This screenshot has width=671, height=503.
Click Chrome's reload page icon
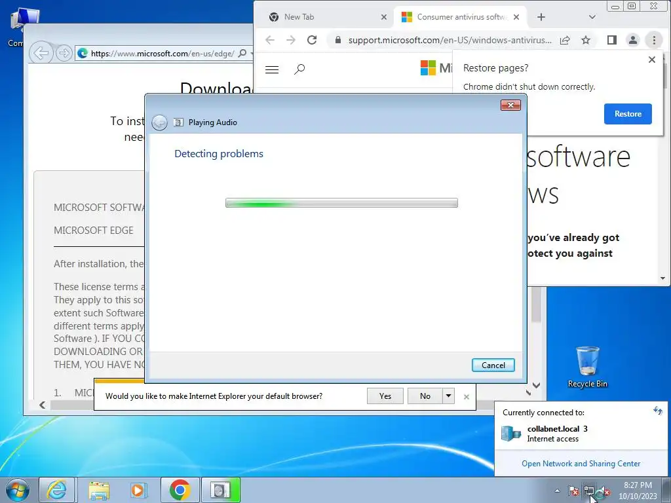(x=312, y=40)
